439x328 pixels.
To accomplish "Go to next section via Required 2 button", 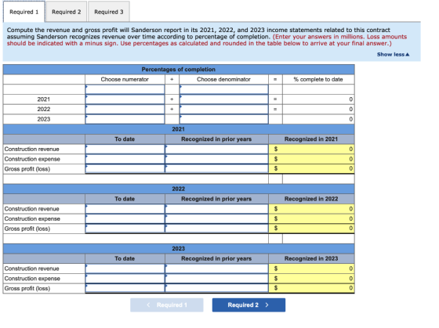I will pos(249,305).
